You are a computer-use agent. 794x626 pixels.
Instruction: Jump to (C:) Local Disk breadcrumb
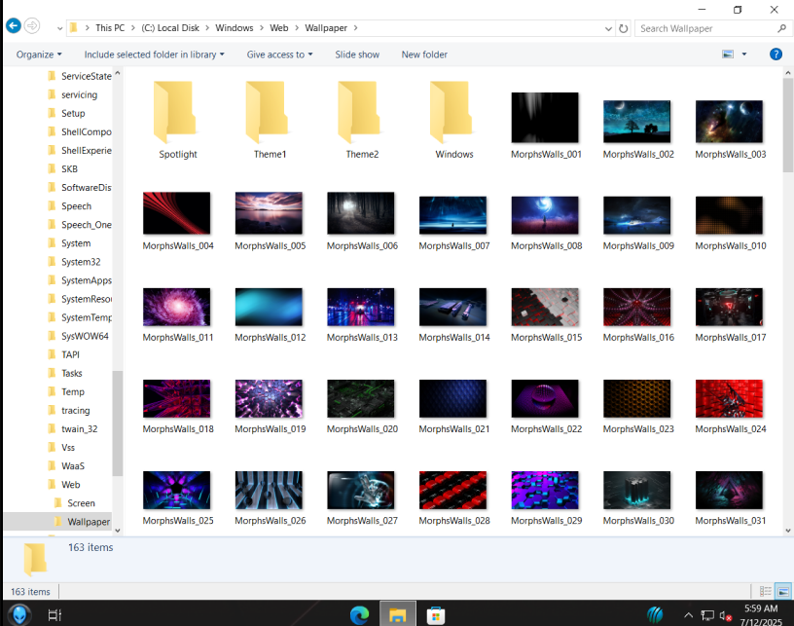point(170,28)
